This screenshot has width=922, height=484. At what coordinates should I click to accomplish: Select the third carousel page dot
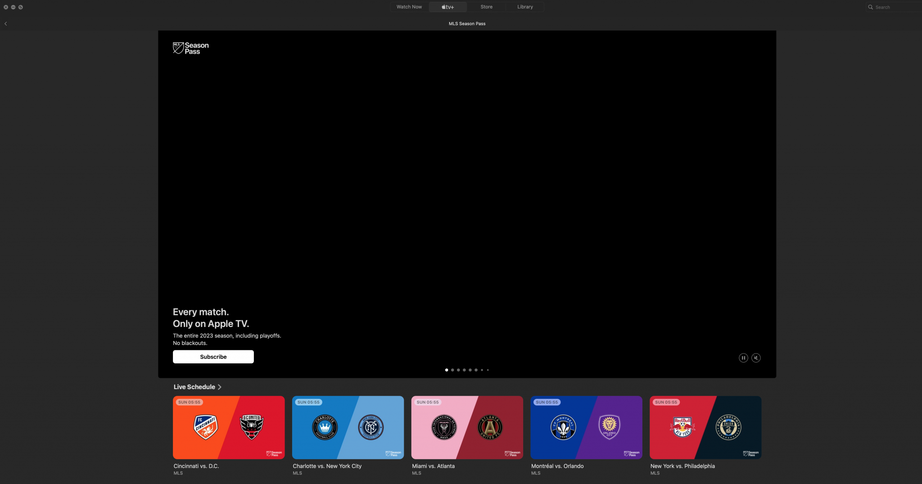458,370
